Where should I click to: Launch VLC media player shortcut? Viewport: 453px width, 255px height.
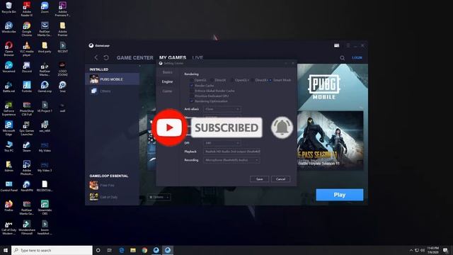click(x=27, y=49)
